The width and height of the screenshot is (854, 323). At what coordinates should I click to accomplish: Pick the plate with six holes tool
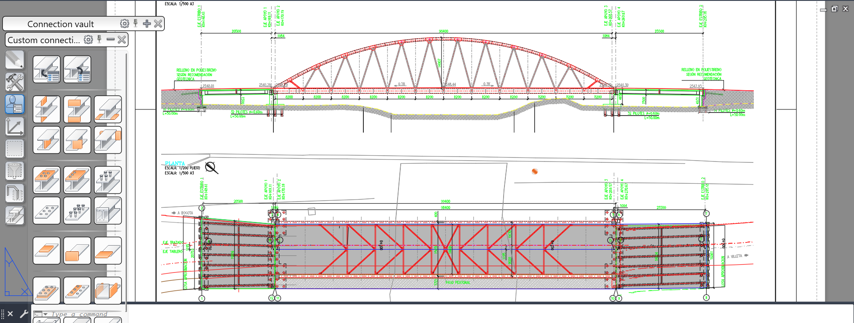click(x=46, y=211)
